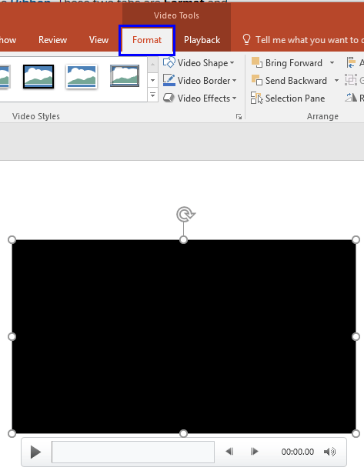Image resolution: width=364 pixels, height=474 pixels.
Task: Switch to the Playback tab
Action: coord(202,40)
